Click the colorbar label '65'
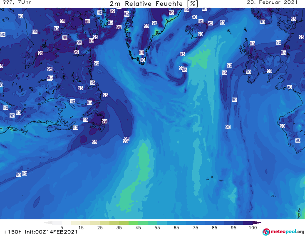Image resolution: width=305 pixels, height=236 pixels. coord(176,228)
